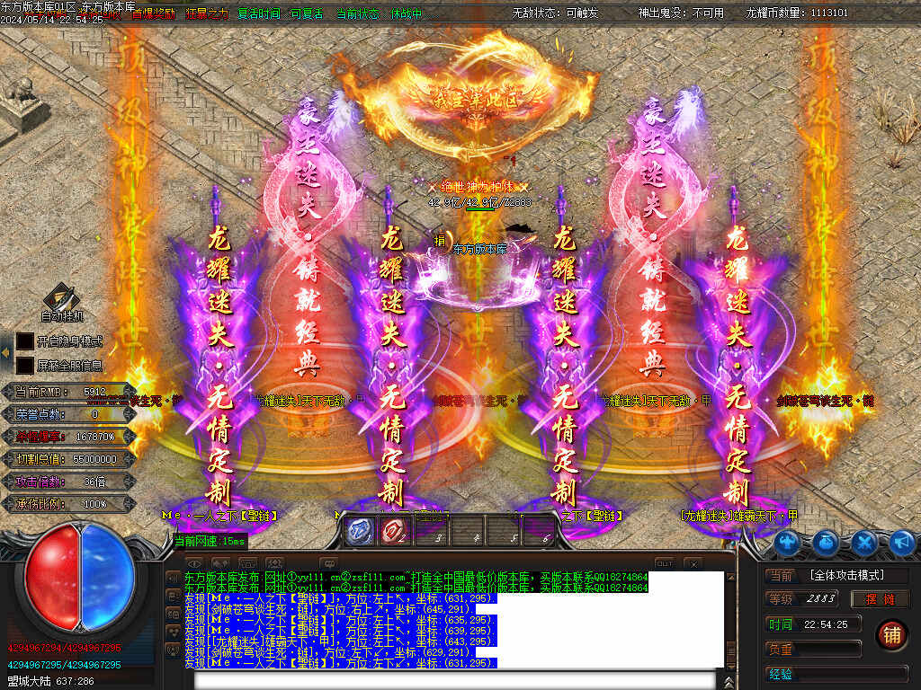Click the 当前RMB value 5912

[94, 392]
